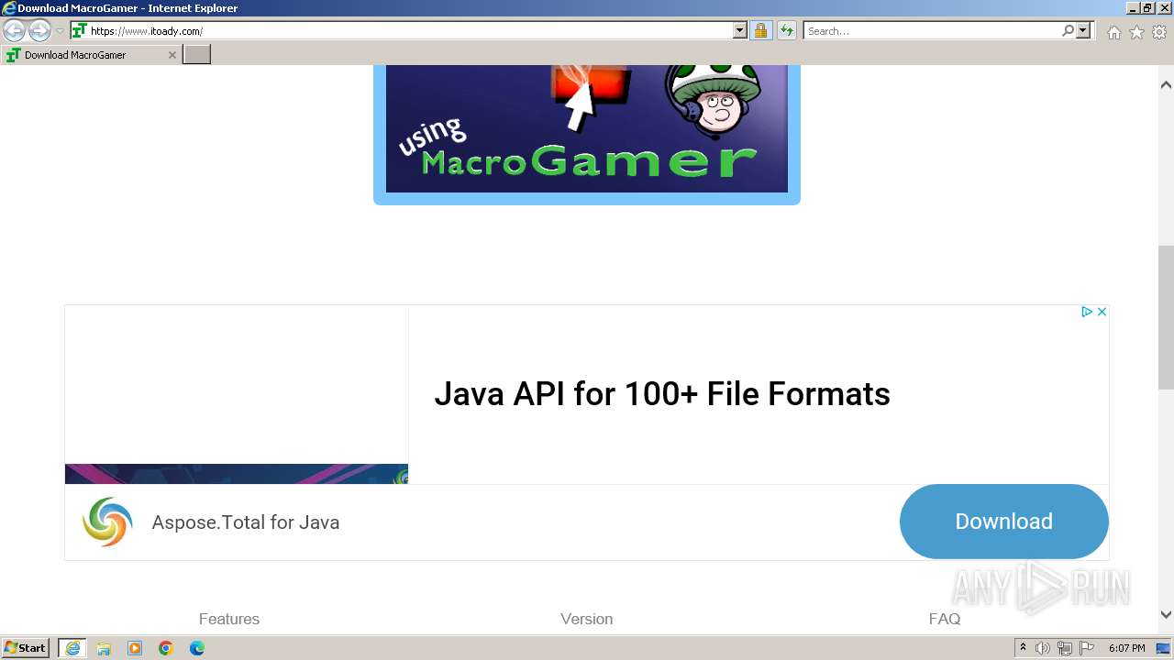Restore the Internet Explorer window size
The image size is (1174, 660).
1147,7
